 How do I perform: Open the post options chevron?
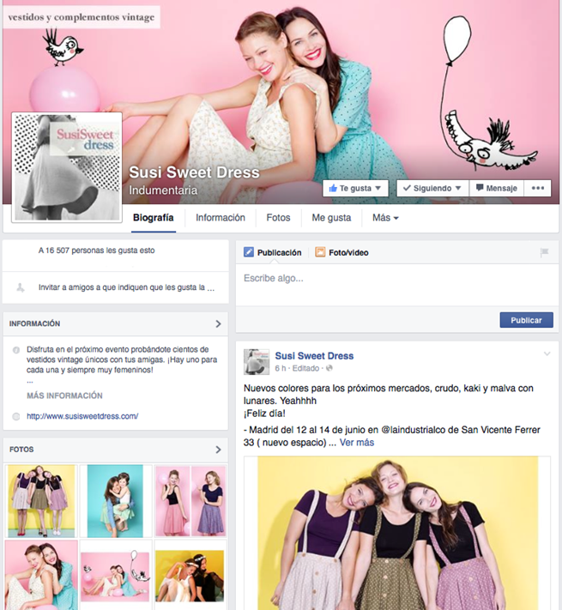click(547, 354)
